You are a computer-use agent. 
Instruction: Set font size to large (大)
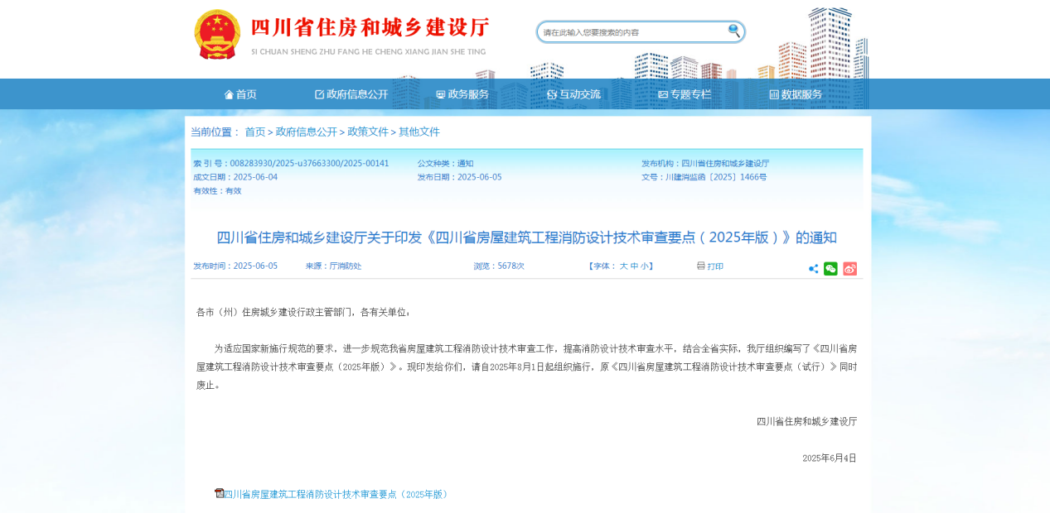623,266
